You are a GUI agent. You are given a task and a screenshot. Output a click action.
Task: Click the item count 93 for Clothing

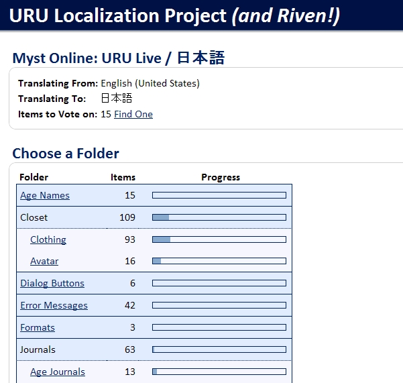click(130, 239)
